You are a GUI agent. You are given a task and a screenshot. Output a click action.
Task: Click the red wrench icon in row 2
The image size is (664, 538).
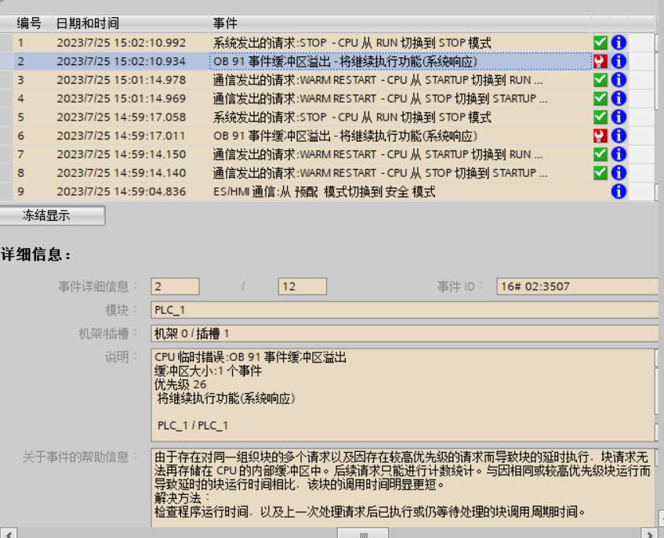click(x=601, y=61)
